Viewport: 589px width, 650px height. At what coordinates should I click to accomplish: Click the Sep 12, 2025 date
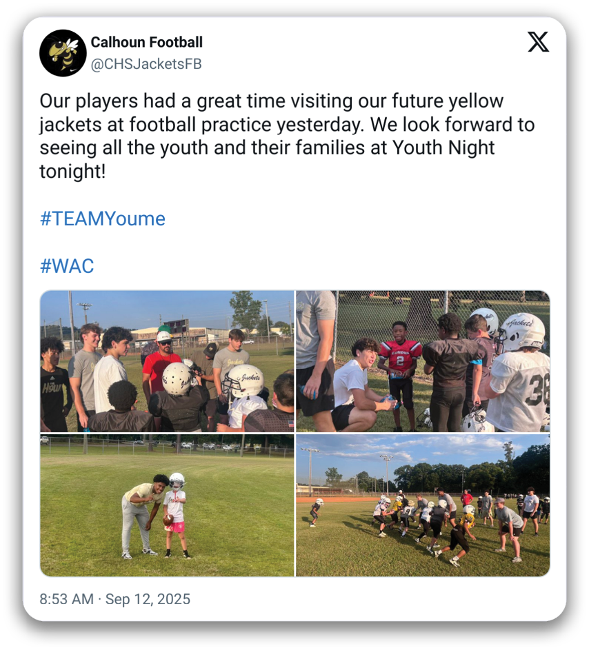(x=148, y=599)
